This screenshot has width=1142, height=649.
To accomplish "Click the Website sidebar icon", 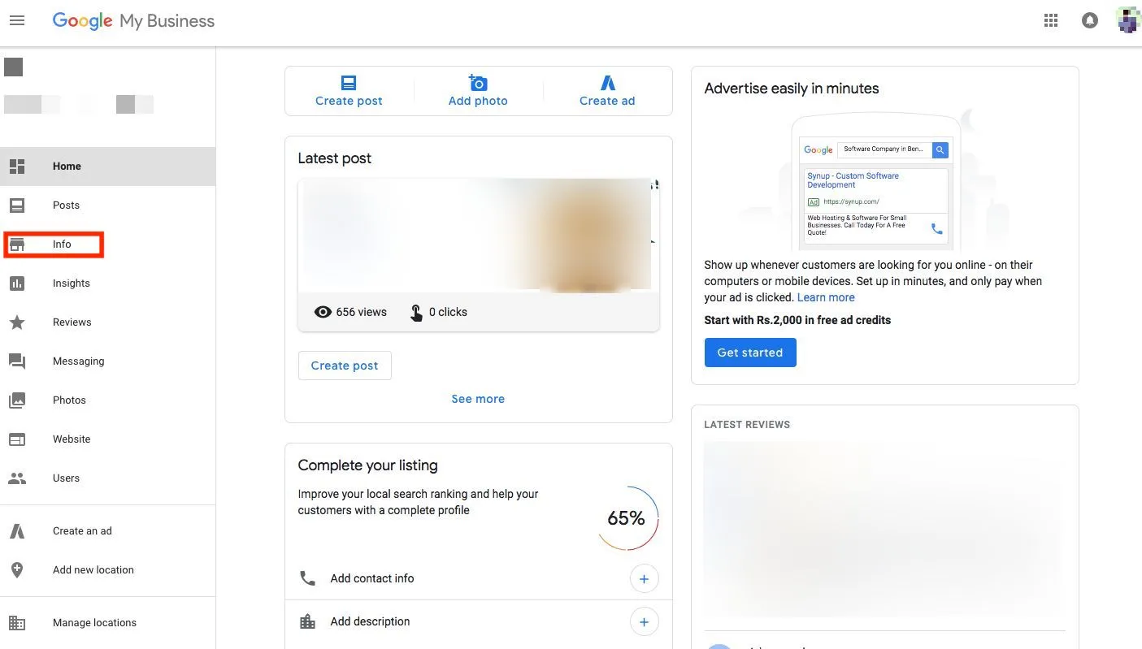I will click(17, 439).
